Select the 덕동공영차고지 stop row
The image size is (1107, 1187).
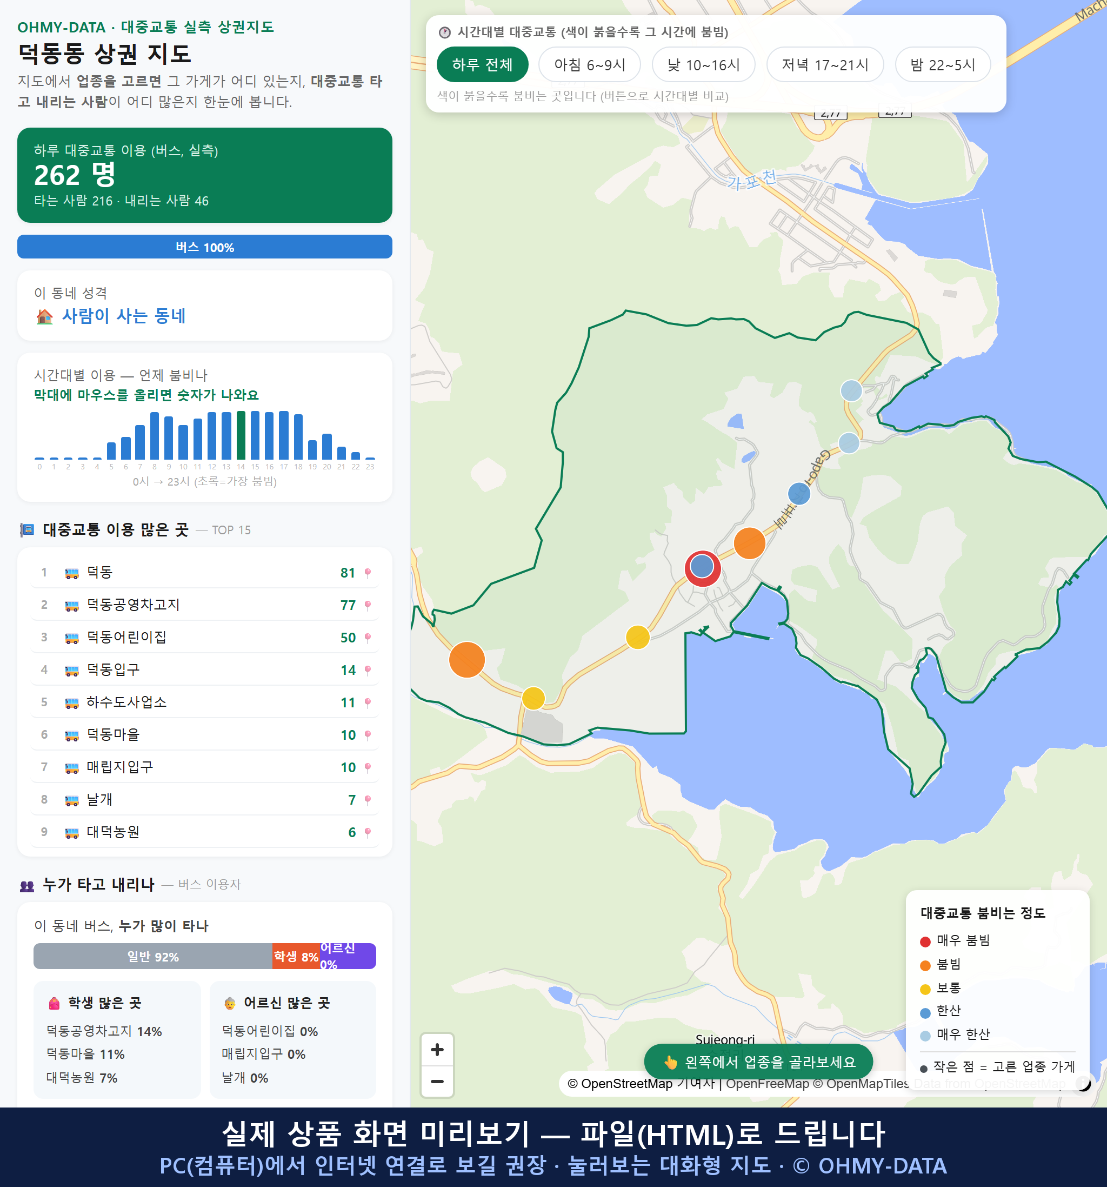click(205, 605)
